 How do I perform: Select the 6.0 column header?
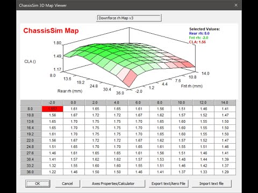click(x=139, y=102)
